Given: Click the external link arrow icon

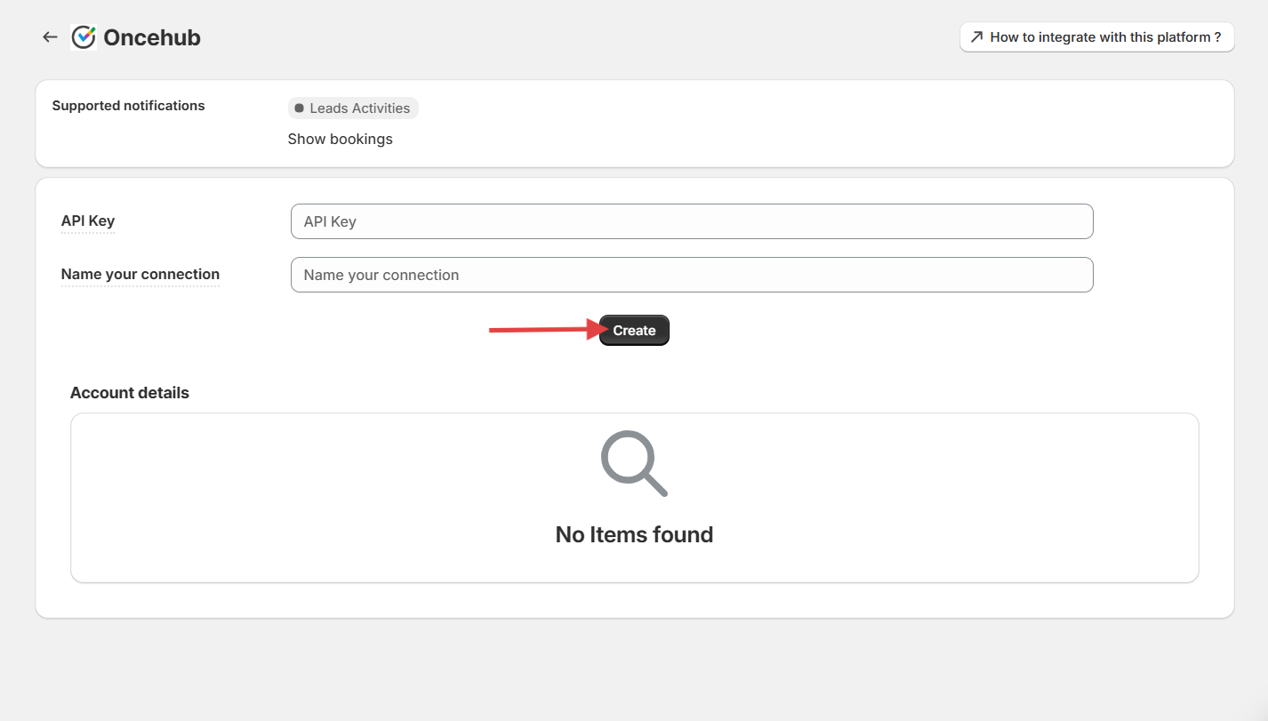Looking at the screenshot, I should (x=976, y=37).
